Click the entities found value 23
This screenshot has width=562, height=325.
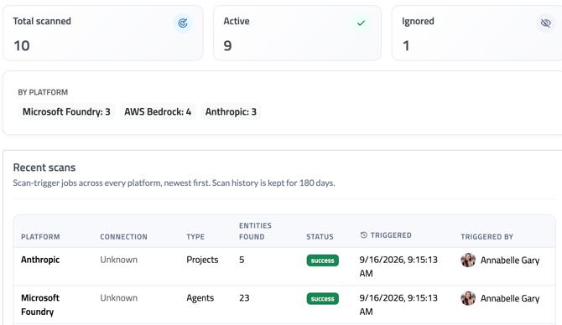244,298
